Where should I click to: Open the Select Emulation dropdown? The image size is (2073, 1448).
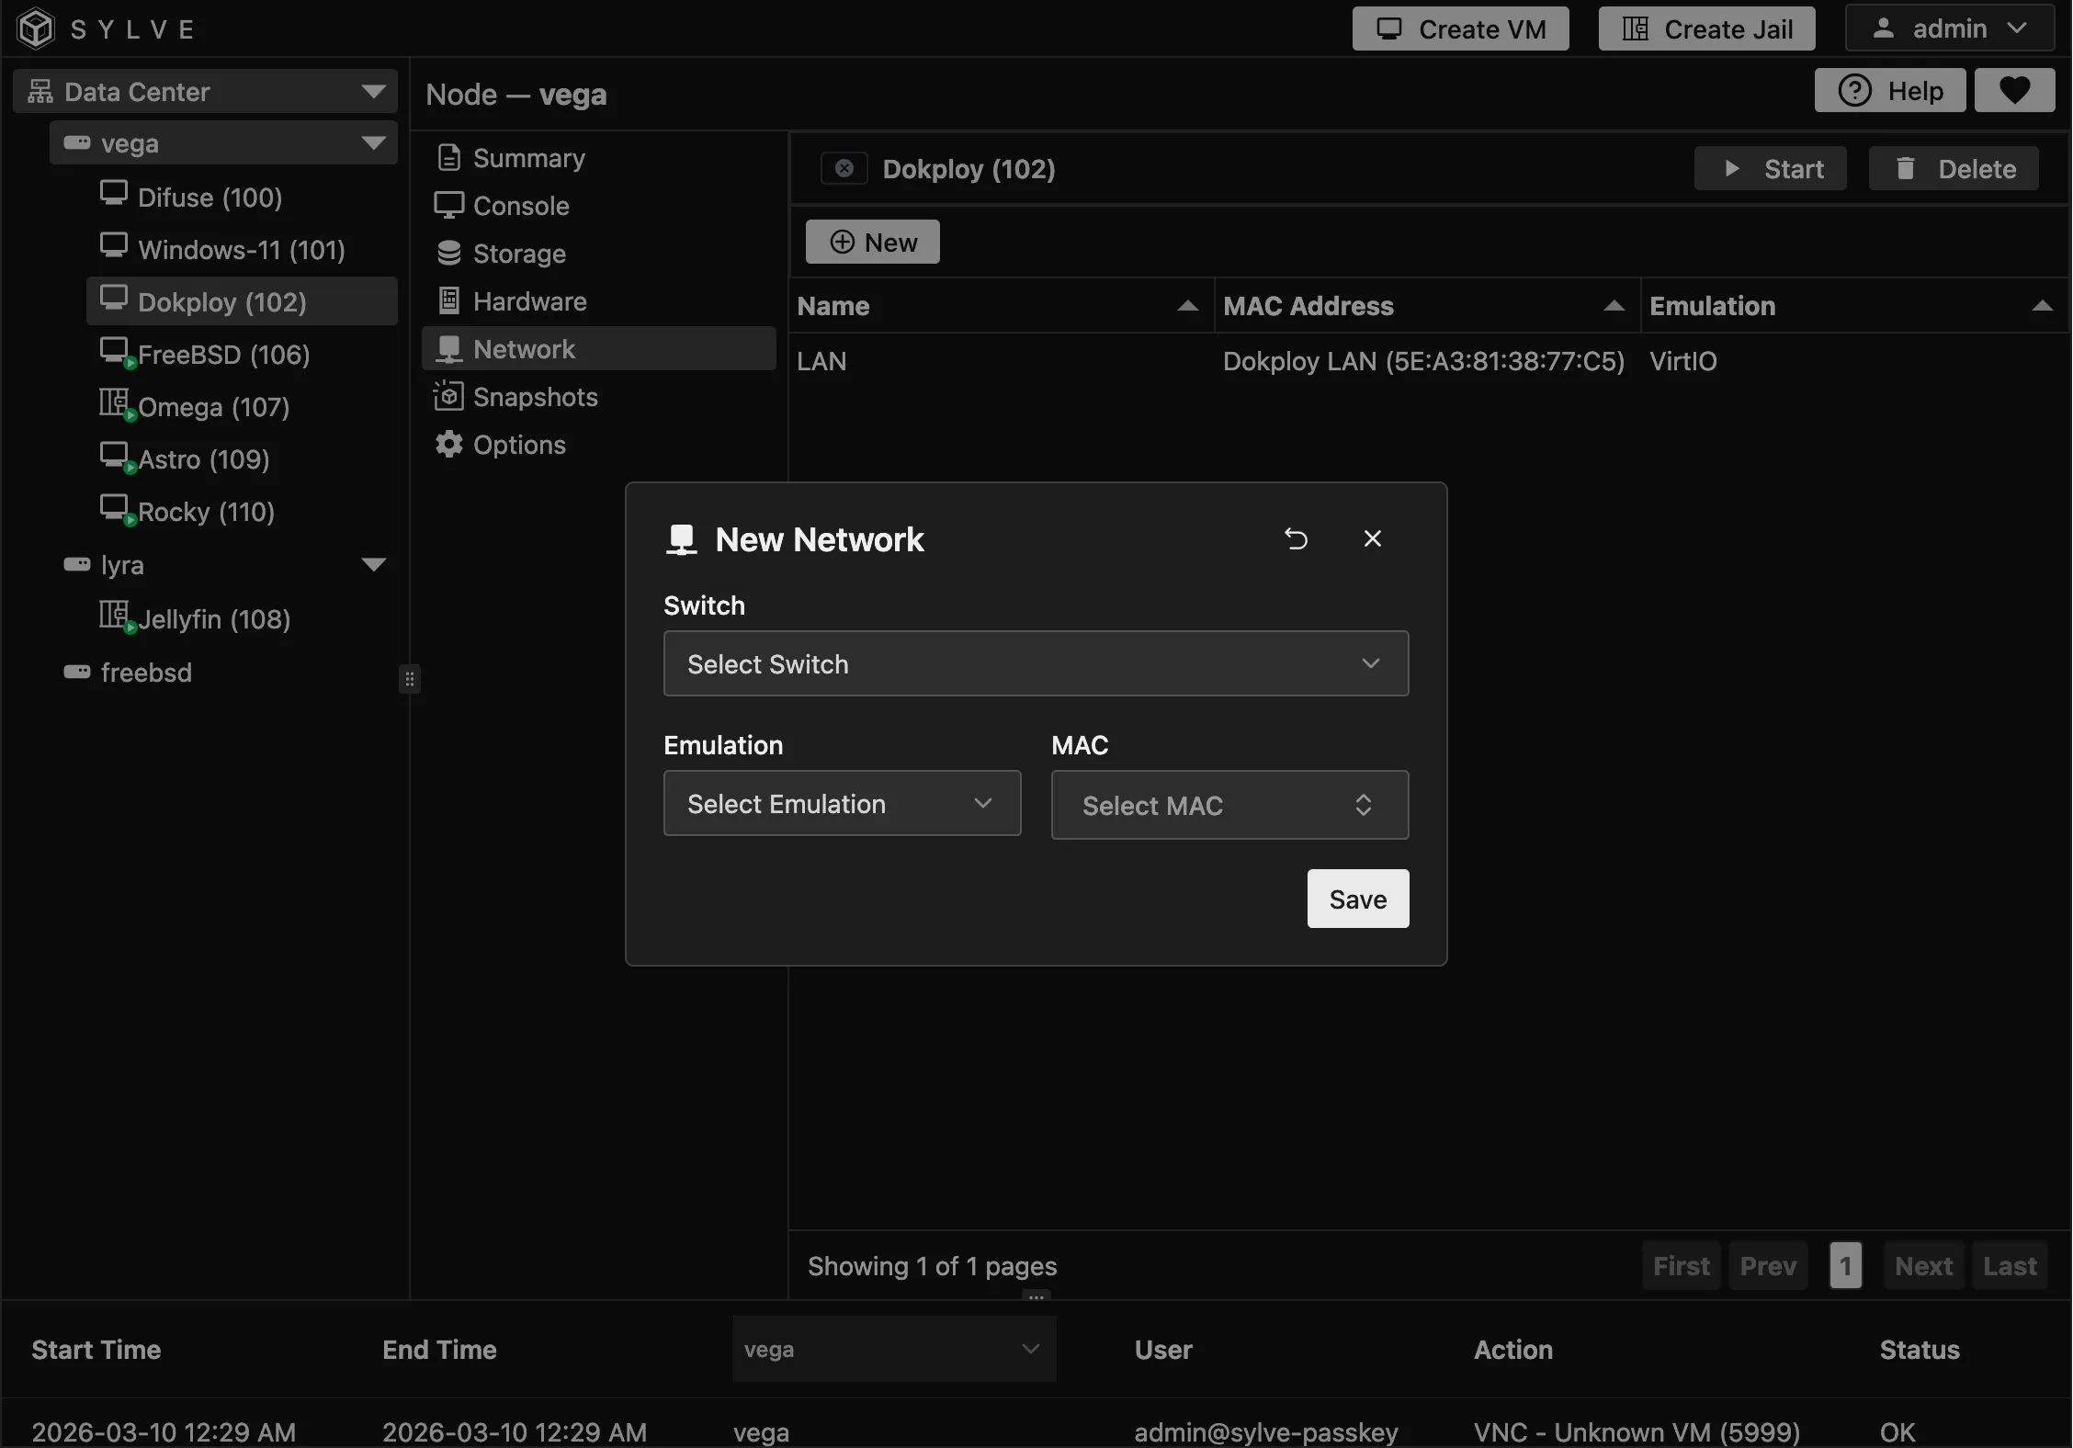[840, 803]
